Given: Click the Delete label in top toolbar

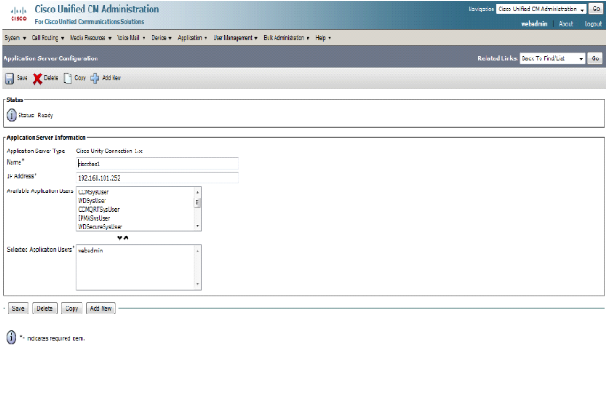Looking at the screenshot, I should [x=51, y=78].
